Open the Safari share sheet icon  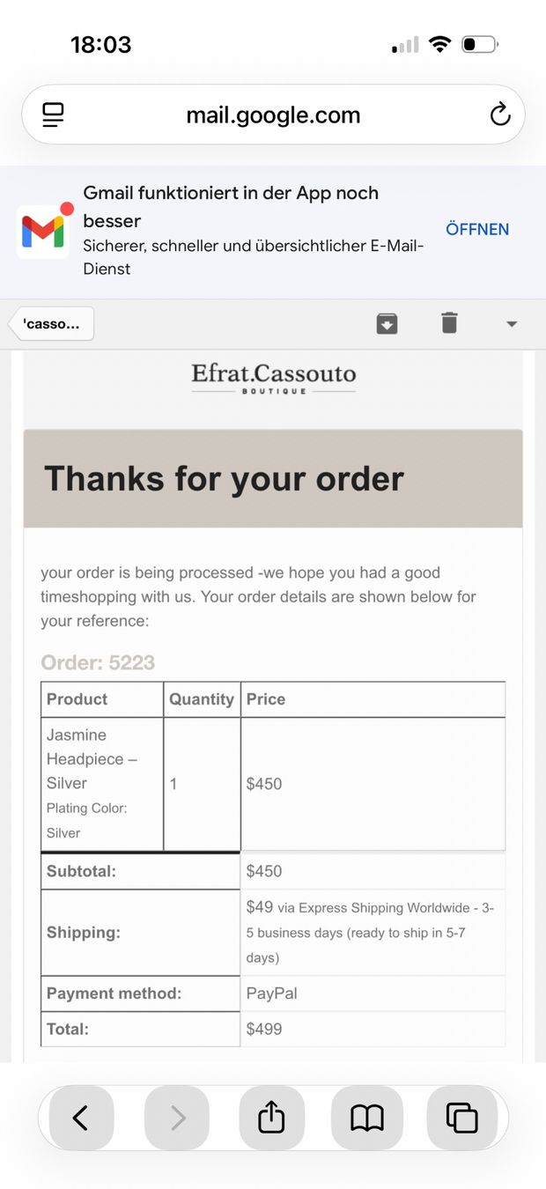point(271,1118)
